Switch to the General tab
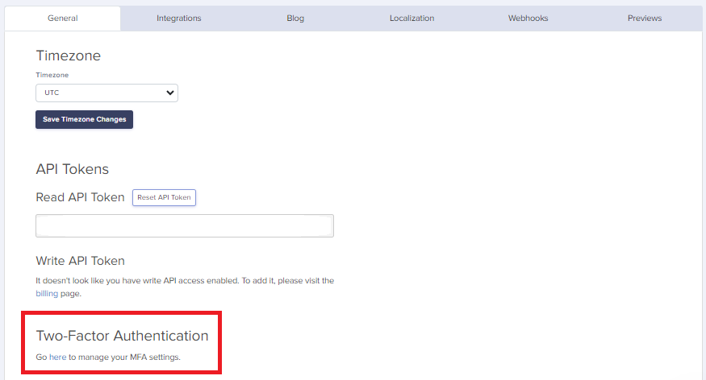Image resolution: width=706 pixels, height=380 pixels. point(62,18)
